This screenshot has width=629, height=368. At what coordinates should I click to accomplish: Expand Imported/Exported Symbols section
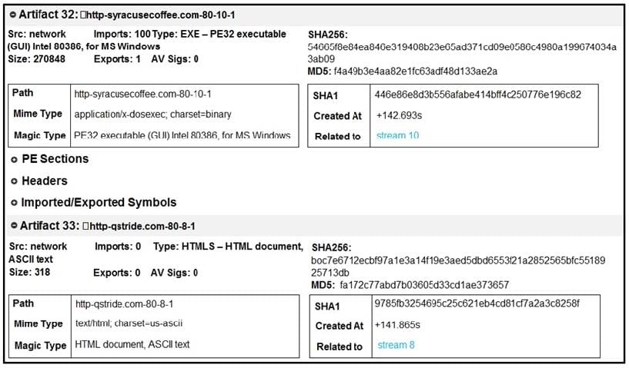[x=15, y=203]
